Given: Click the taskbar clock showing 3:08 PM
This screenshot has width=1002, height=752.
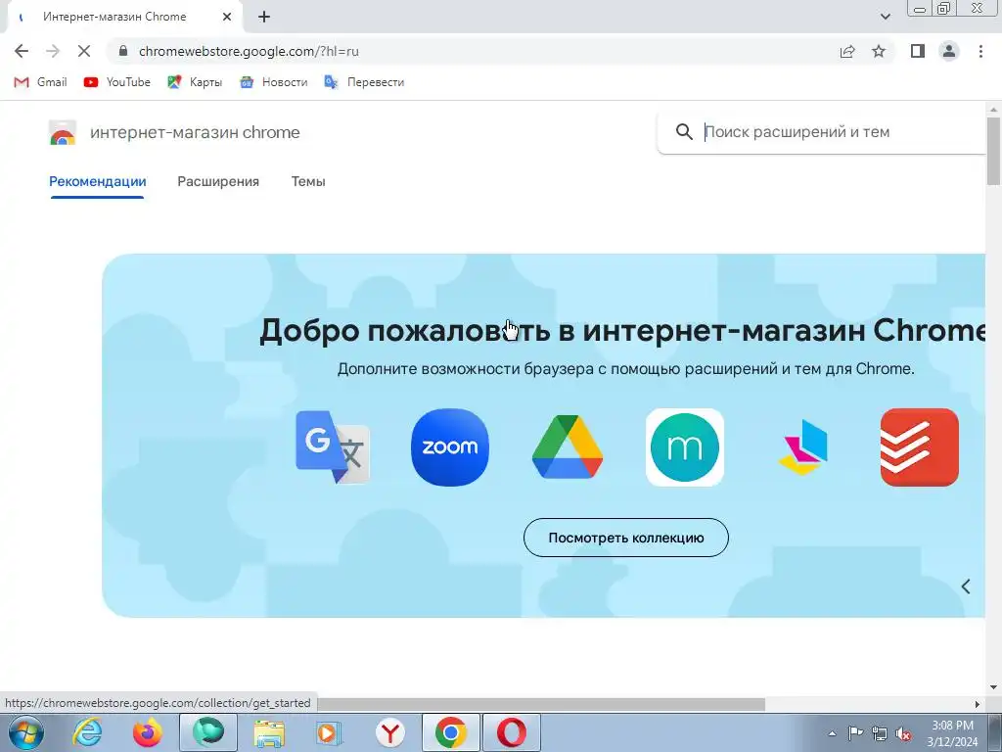Looking at the screenshot, I should click(x=952, y=733).
